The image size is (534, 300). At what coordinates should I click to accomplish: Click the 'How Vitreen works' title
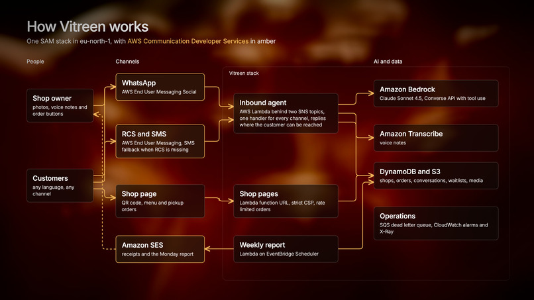click(87, 26)
